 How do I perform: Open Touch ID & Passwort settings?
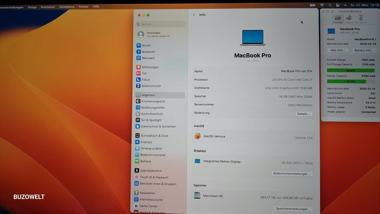coord(152,177)
